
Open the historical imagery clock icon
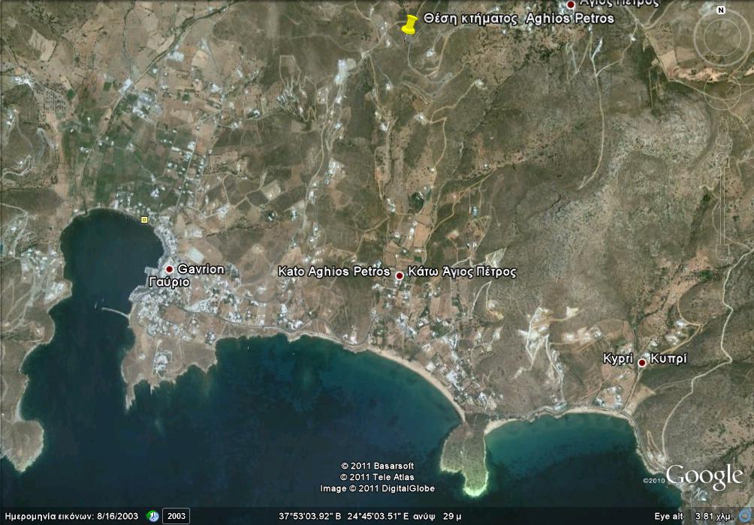click(152, 517)
